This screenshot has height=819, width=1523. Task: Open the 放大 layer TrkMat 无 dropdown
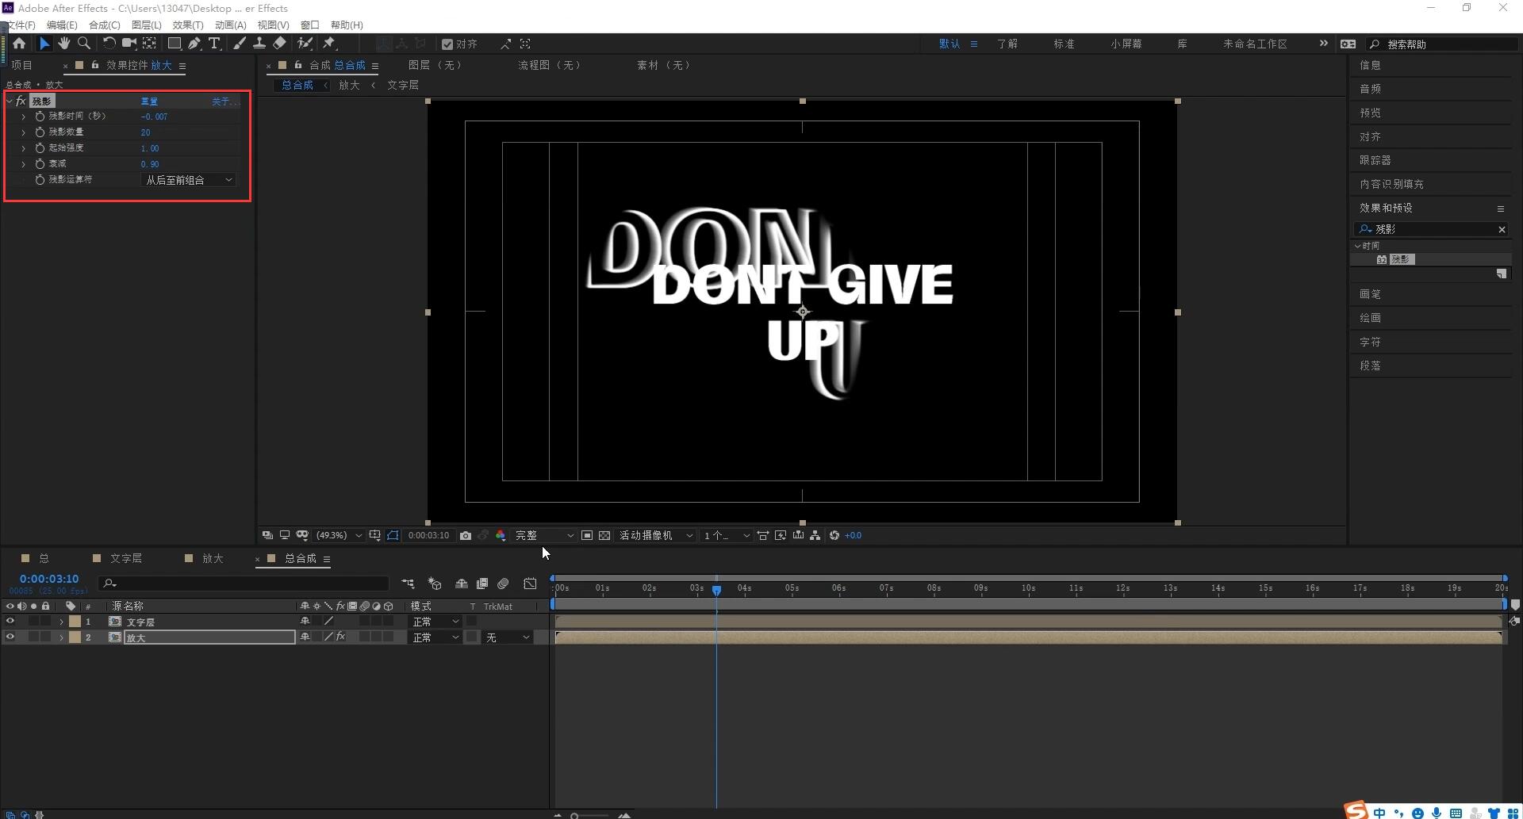[508, 637]
